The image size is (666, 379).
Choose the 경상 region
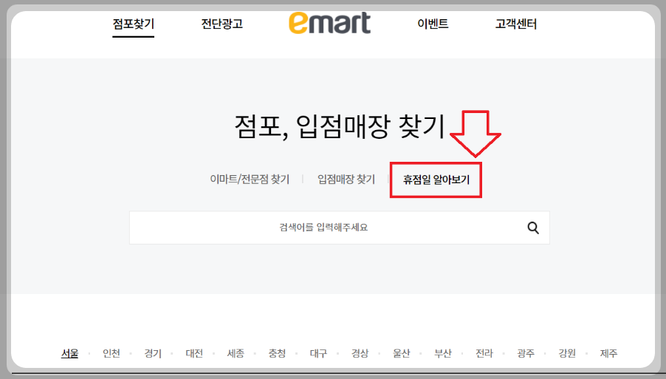(x=360, y=353)
